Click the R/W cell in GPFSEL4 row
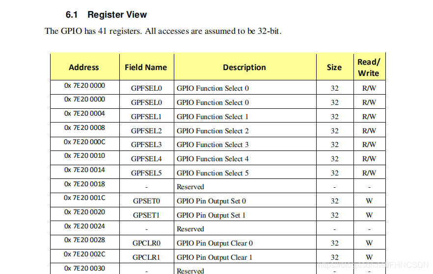 tap(369, 159)
